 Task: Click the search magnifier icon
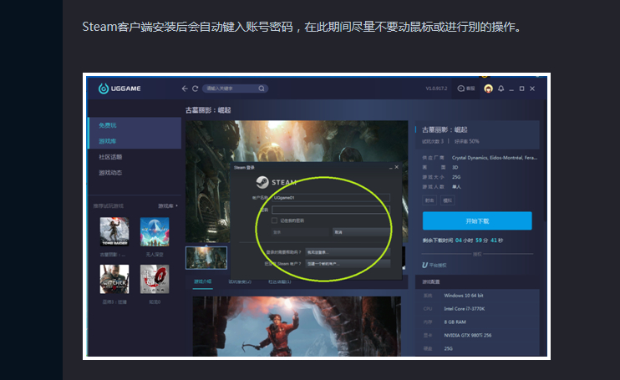click(x=262, y=89)
